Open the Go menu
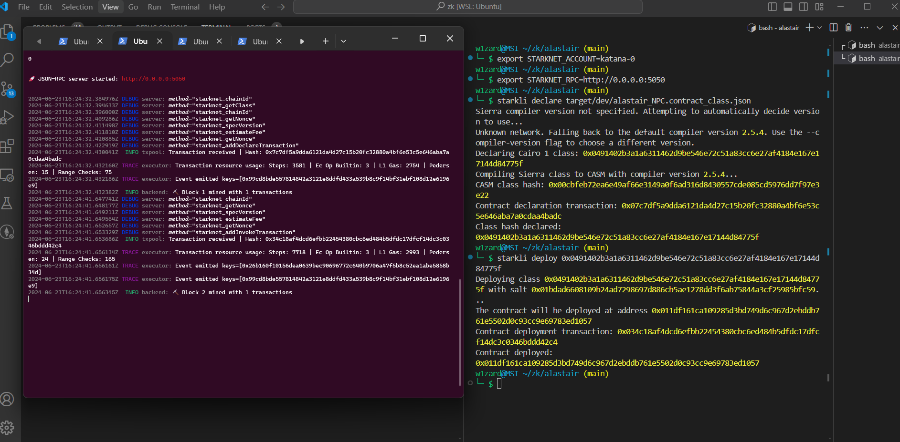 [133, 7]
